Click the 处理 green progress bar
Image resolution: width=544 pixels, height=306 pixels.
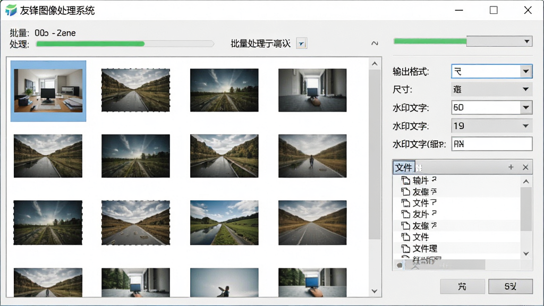[x=125, y=44]
